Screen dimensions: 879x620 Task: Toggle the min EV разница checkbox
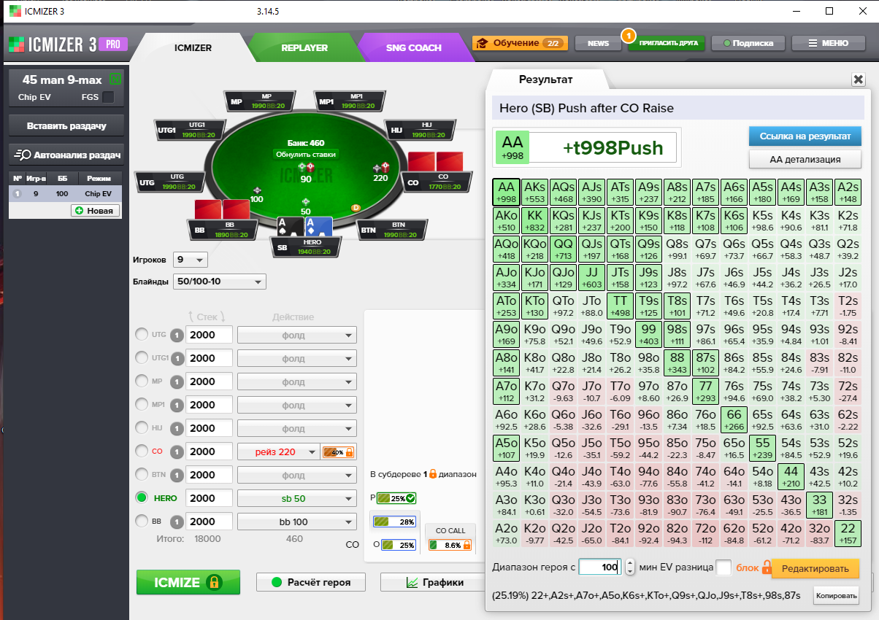(723, 567)
